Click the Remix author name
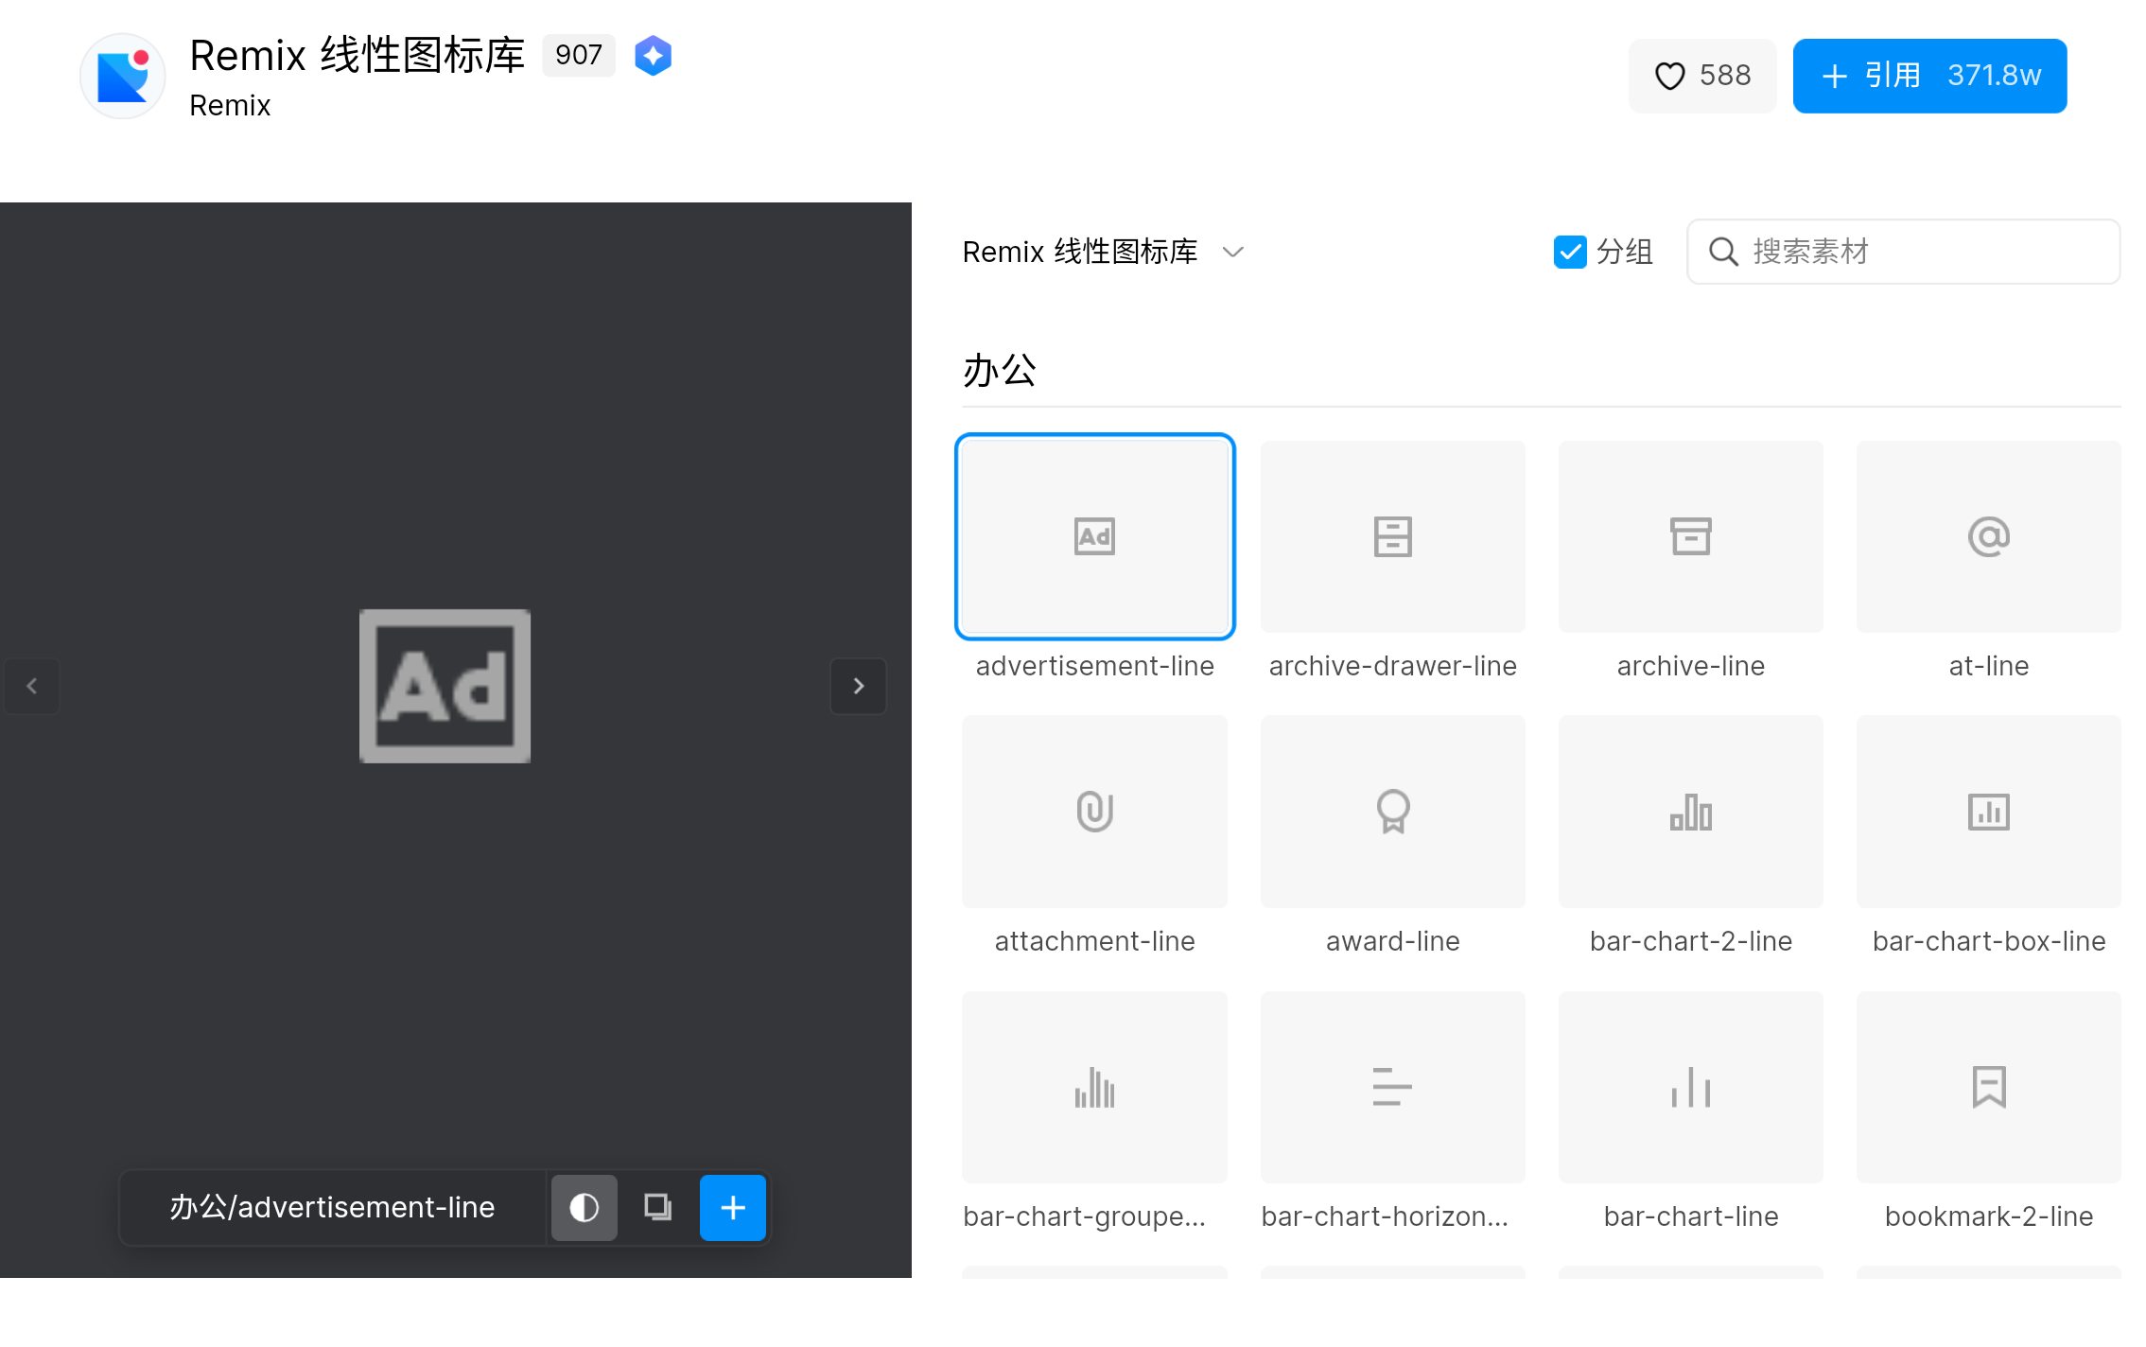The height and width of the screenshot is (1347, 2146). coord(230,105)
